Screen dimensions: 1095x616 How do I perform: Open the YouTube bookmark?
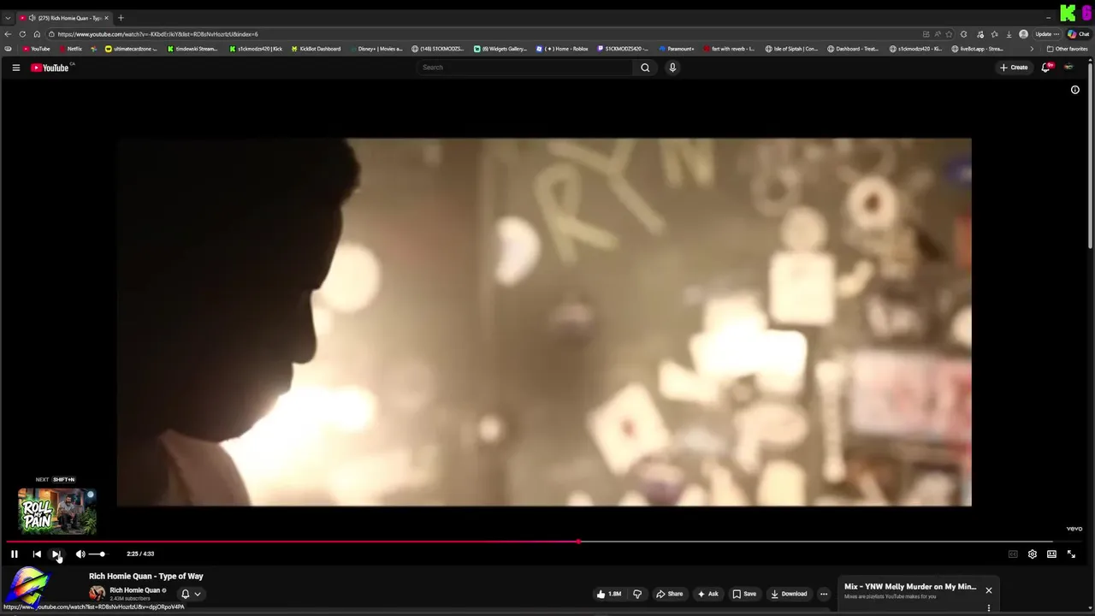(x=36, y=49)
